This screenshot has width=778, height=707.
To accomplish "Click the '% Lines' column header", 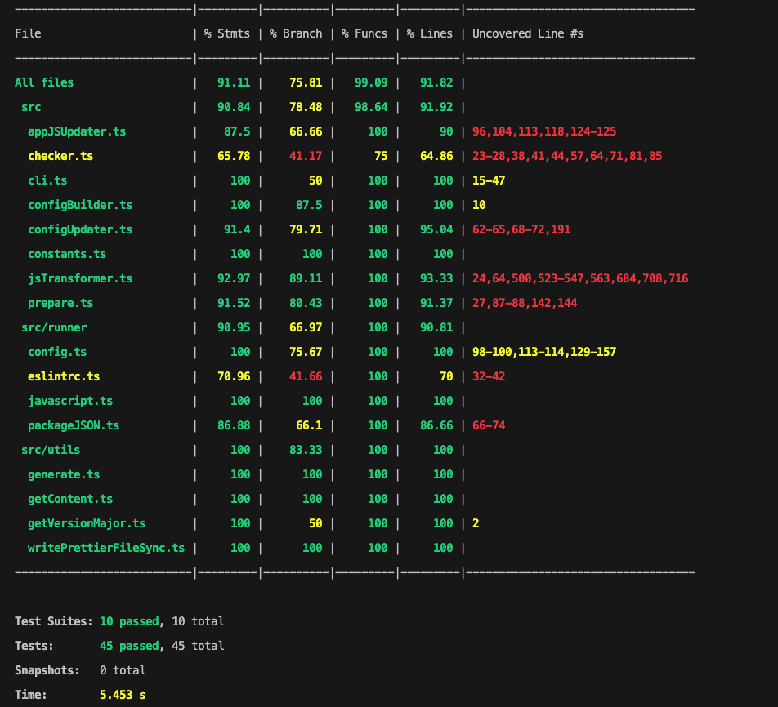I will (430, 33).
